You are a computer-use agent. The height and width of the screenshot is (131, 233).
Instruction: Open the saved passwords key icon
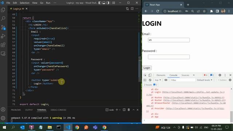coord(187,11)
